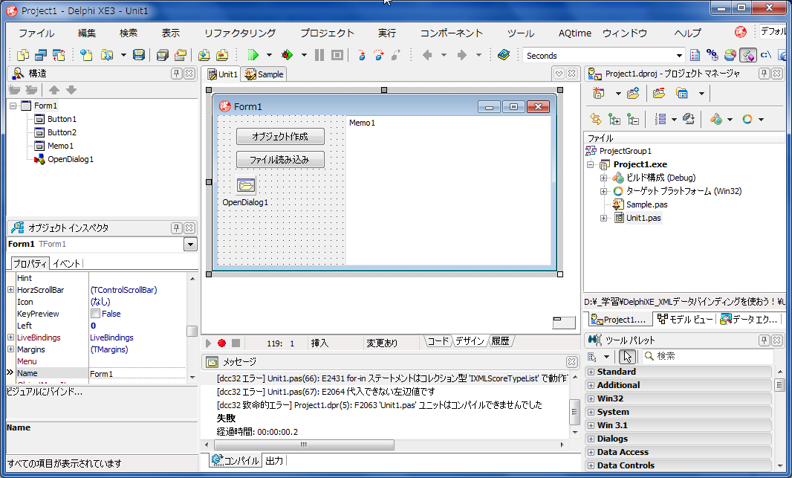Expand the Margins property
Image resolution: width=792 pixels, height=478 pixels.
pyautogui.click(x=10, y=349)
